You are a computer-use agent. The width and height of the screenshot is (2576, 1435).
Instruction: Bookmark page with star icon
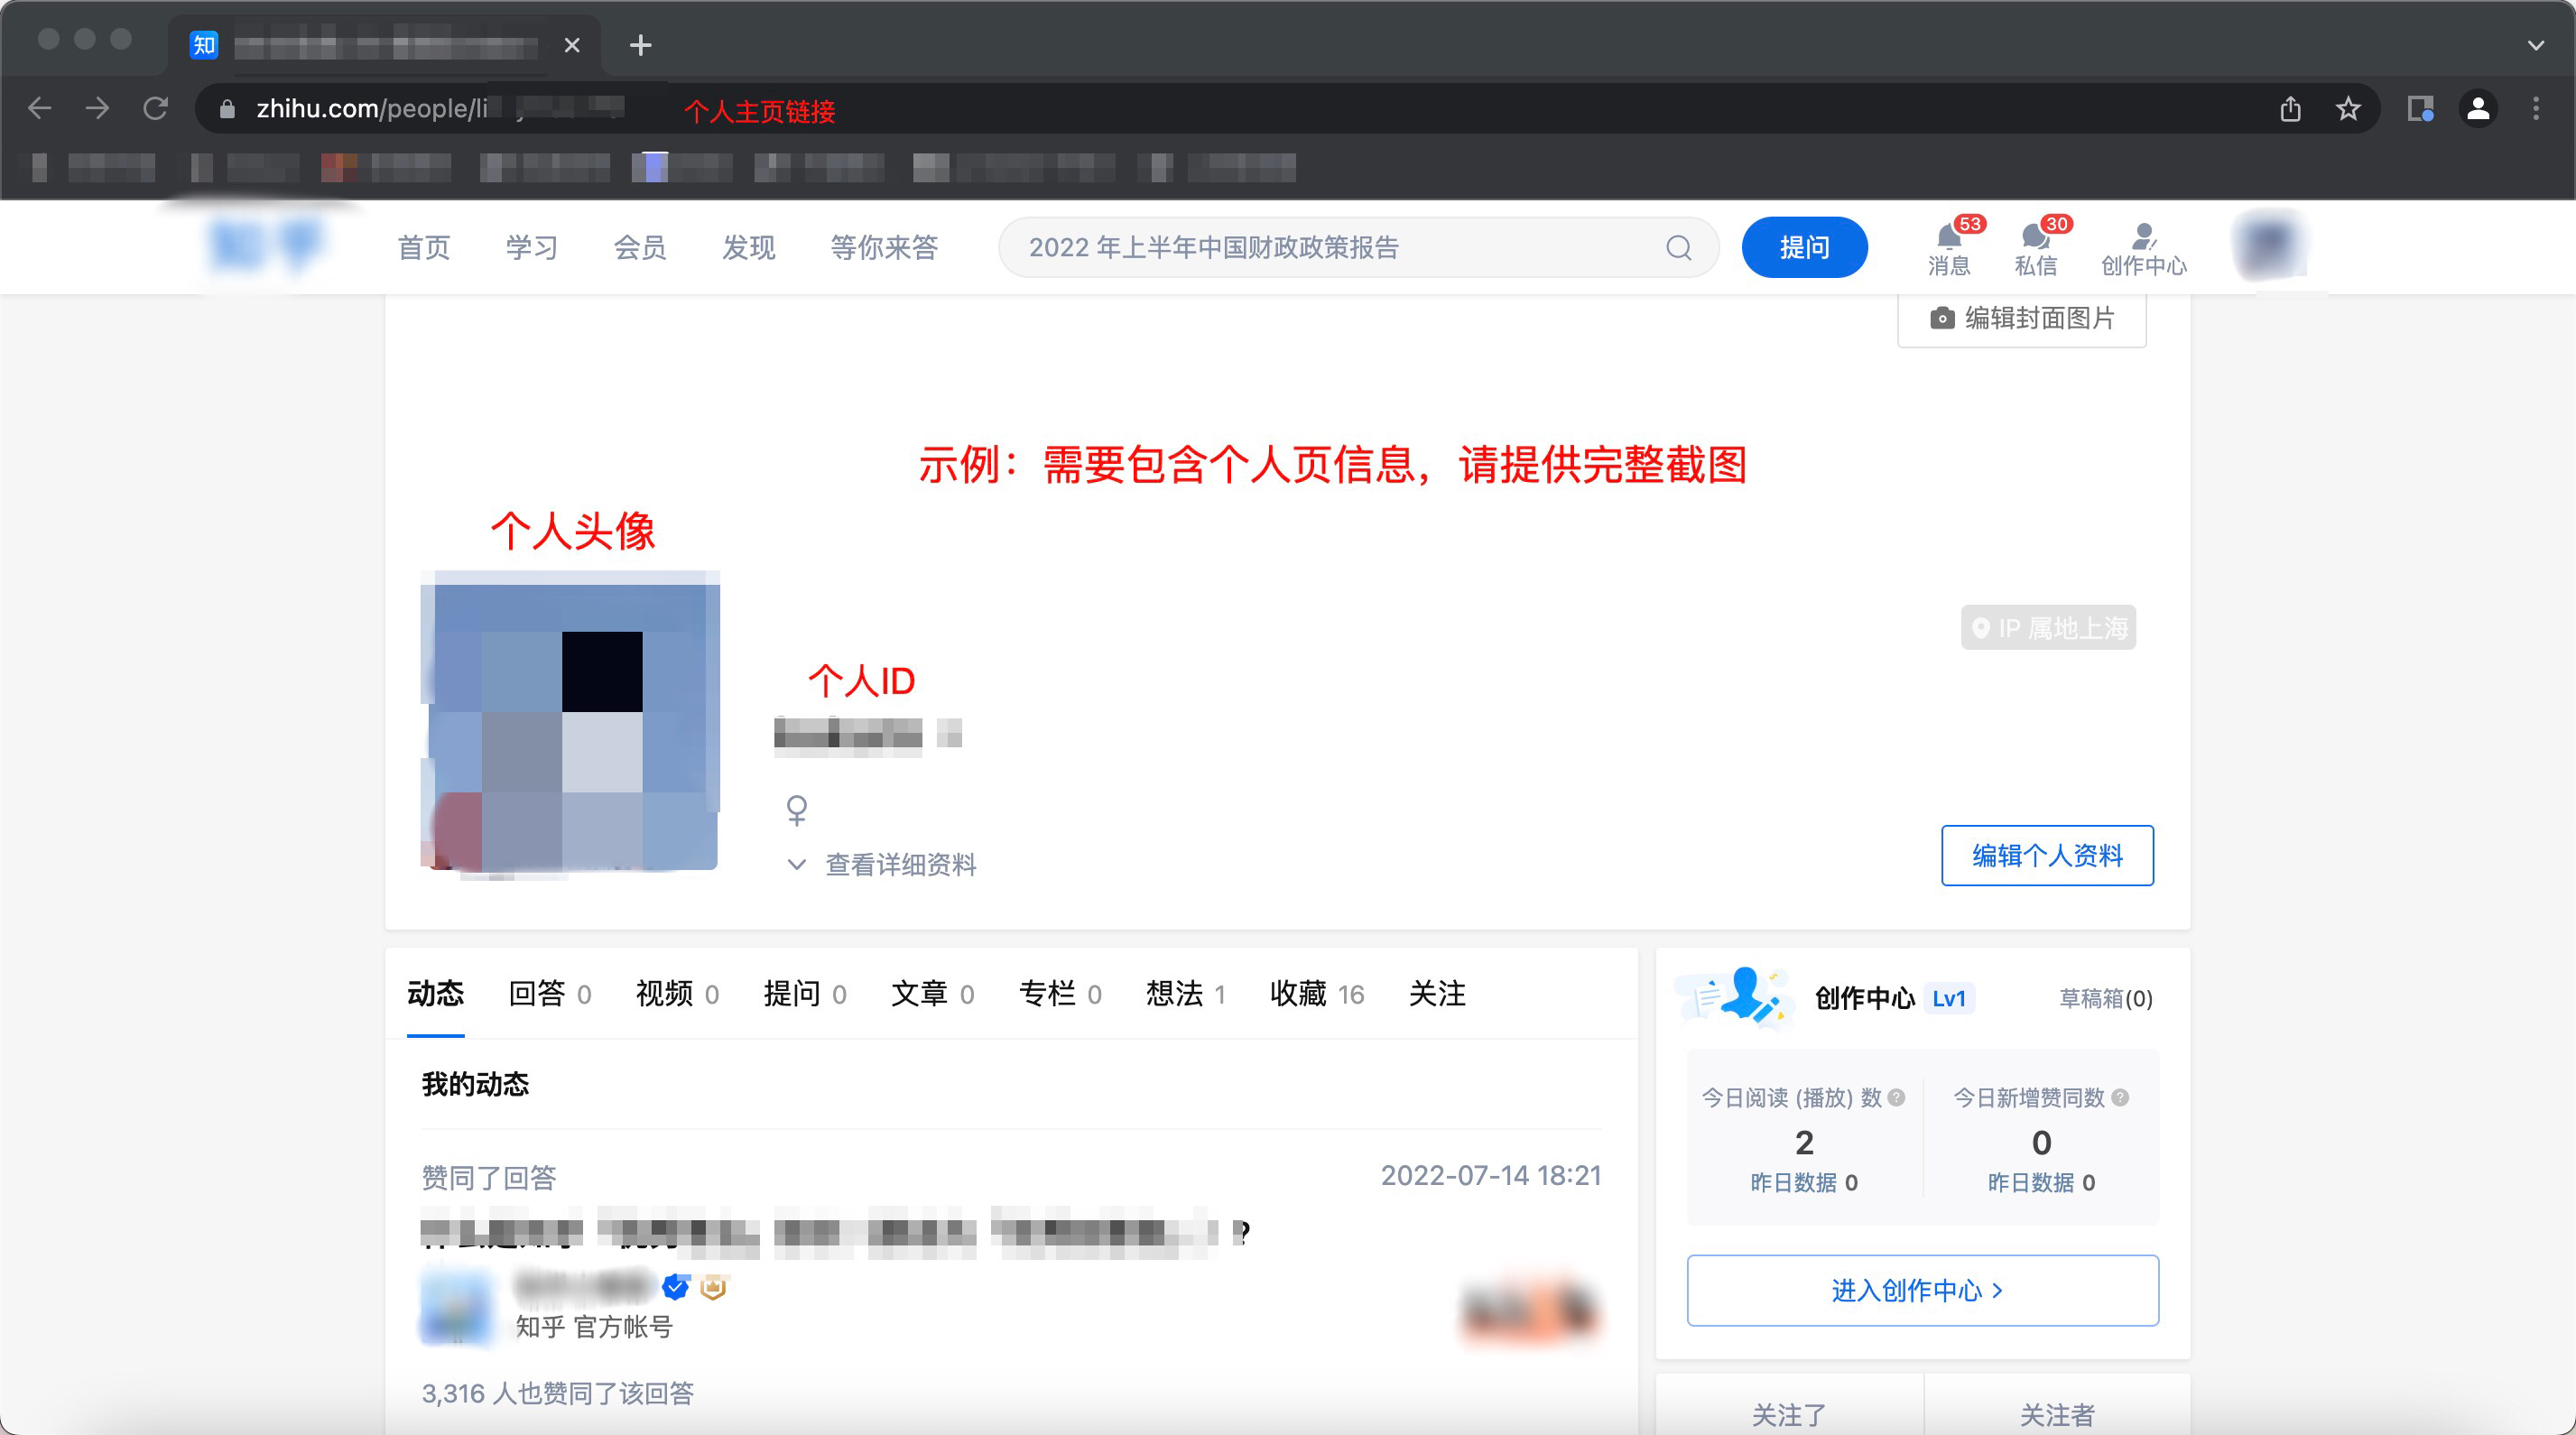pyautogui.click(x=2348, y=108)
